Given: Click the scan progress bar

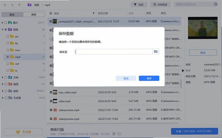Looking at the screenshot, I should pyautogui.click(x=100, y=137).
